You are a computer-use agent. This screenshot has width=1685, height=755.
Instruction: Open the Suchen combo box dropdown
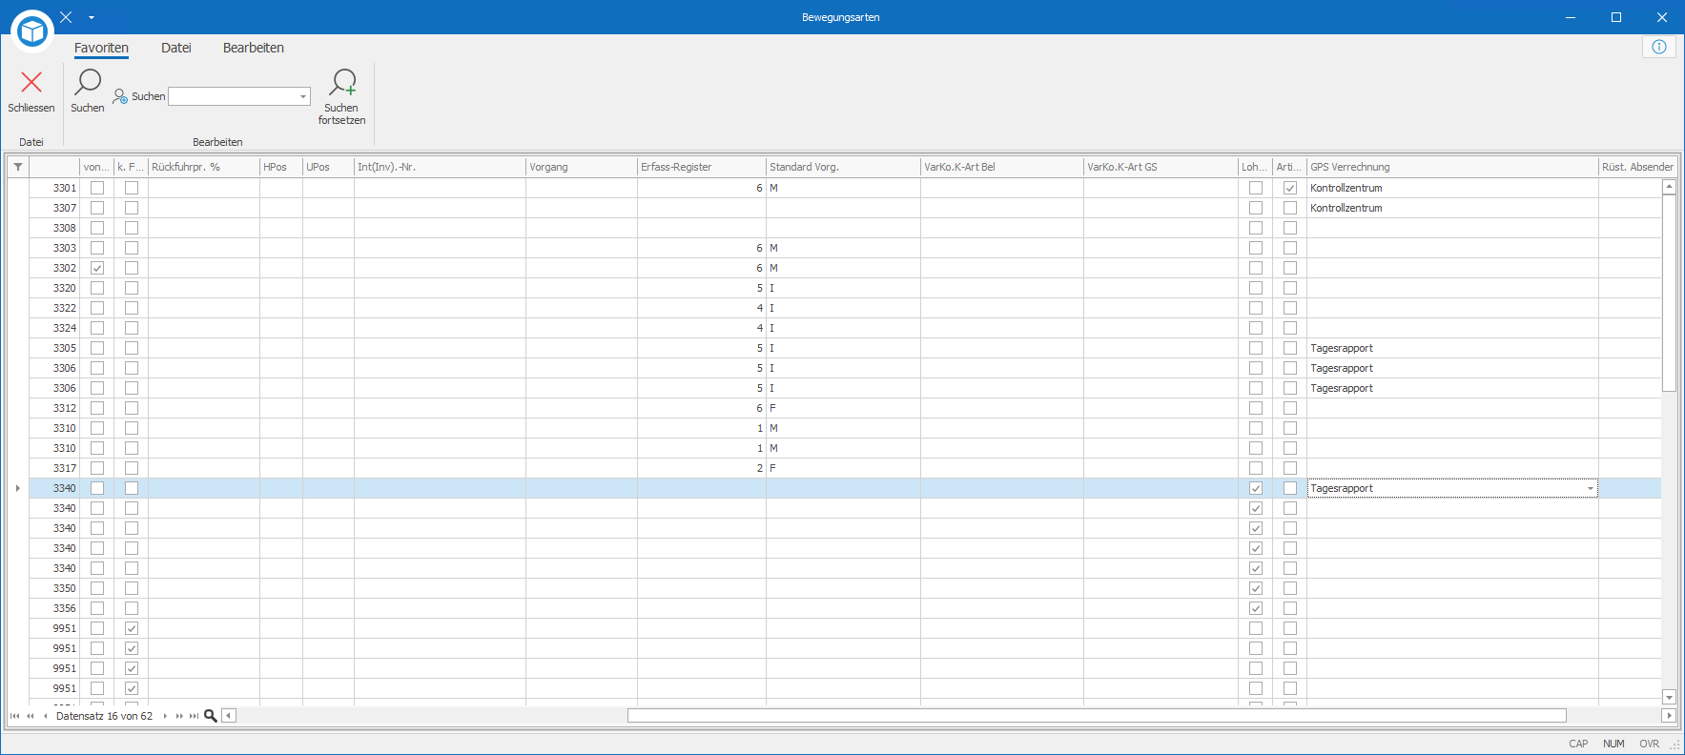tap(303, 96)
